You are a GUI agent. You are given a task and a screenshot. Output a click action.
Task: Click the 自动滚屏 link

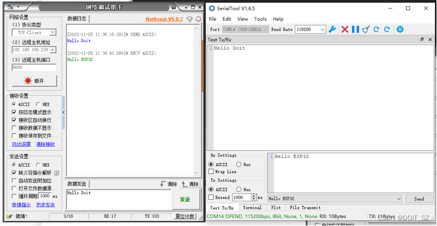click(x=22, y=144)
